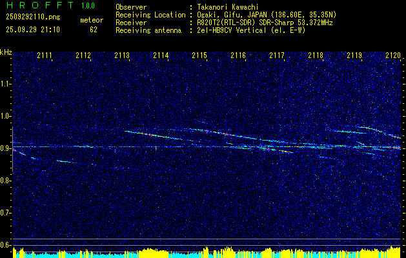Screen dimensions: 406x258
Task: Click the meteor echo trace under 2114
Action: tap(153, 135)
